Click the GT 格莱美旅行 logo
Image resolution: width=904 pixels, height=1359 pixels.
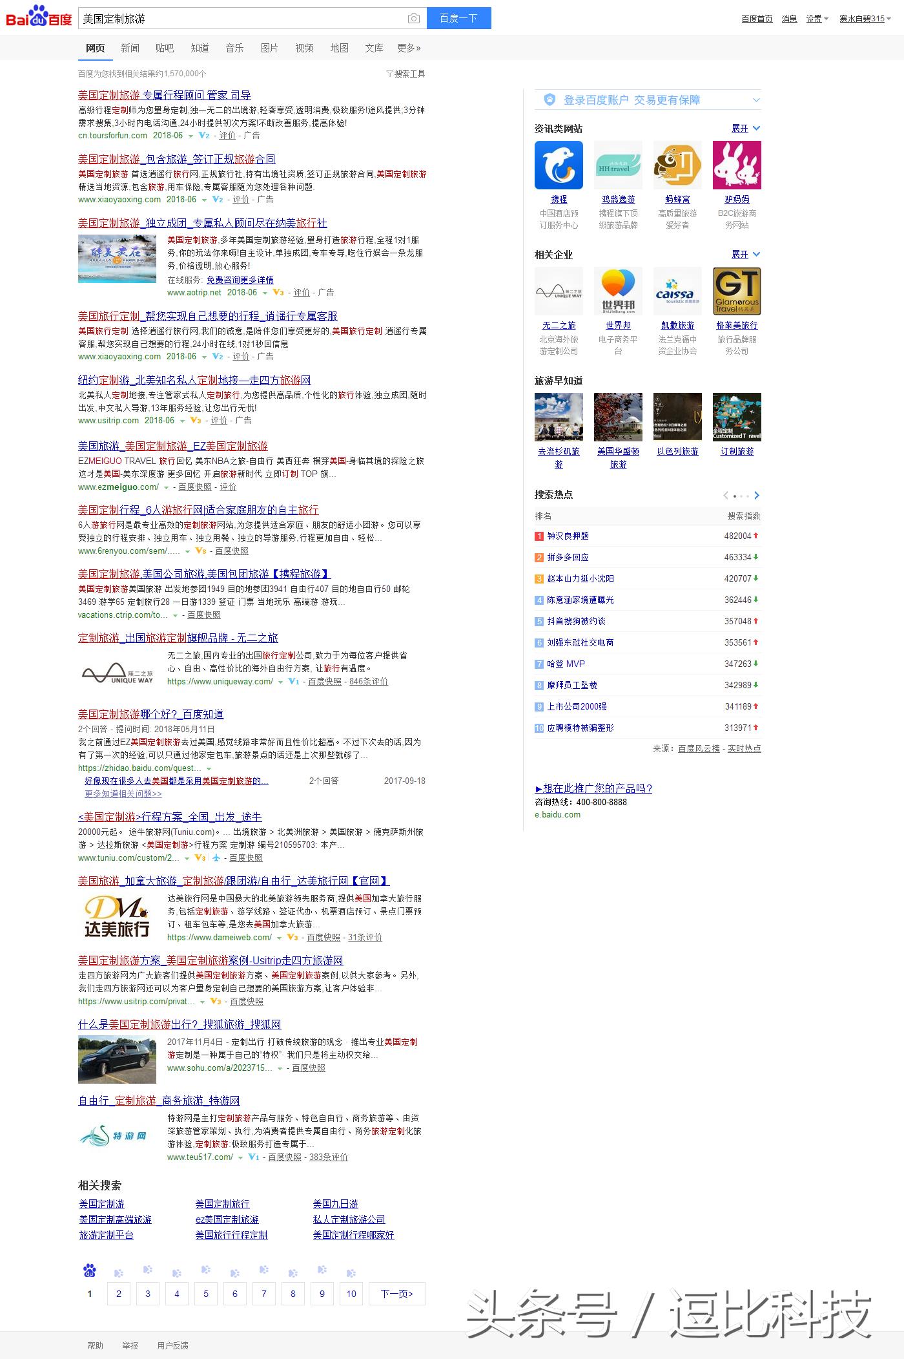click(x=737, y=291)
